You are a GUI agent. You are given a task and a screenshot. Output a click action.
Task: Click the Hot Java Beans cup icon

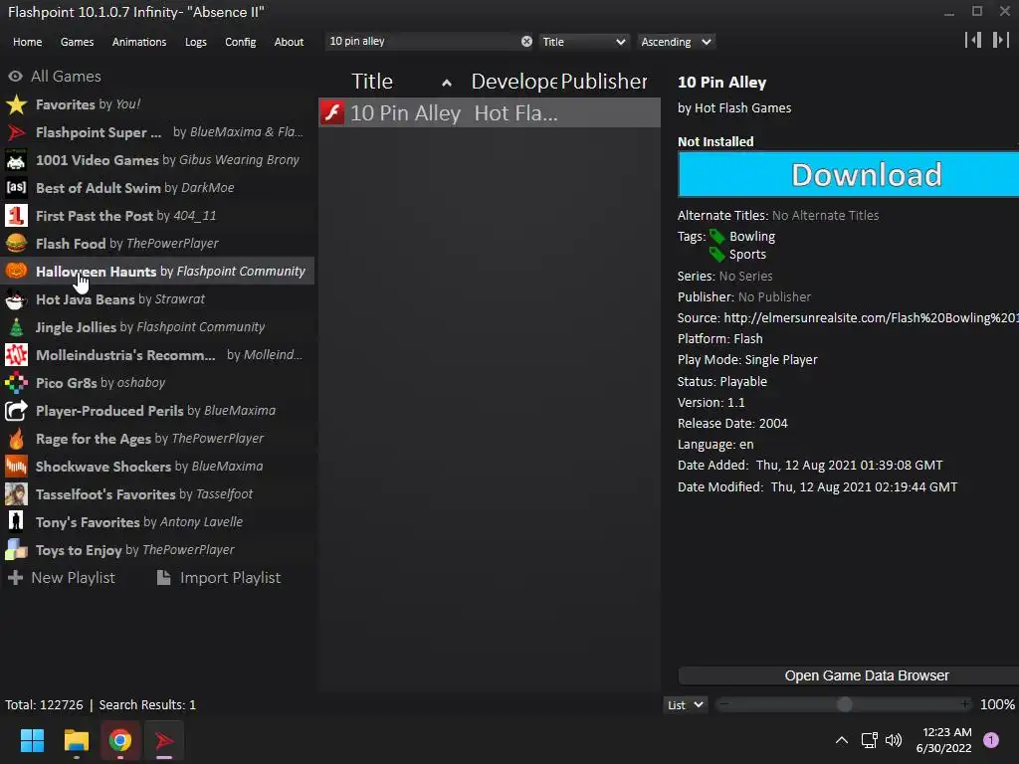click(x=16, y=299)
